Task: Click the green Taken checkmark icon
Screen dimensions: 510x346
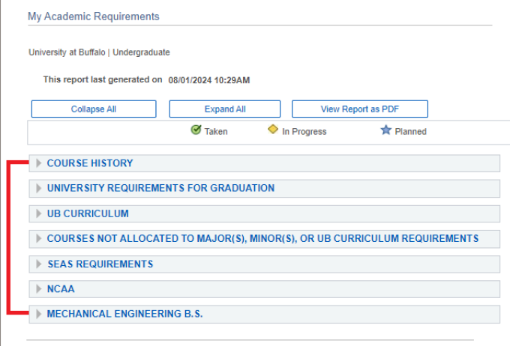Action: click(196, 130)
